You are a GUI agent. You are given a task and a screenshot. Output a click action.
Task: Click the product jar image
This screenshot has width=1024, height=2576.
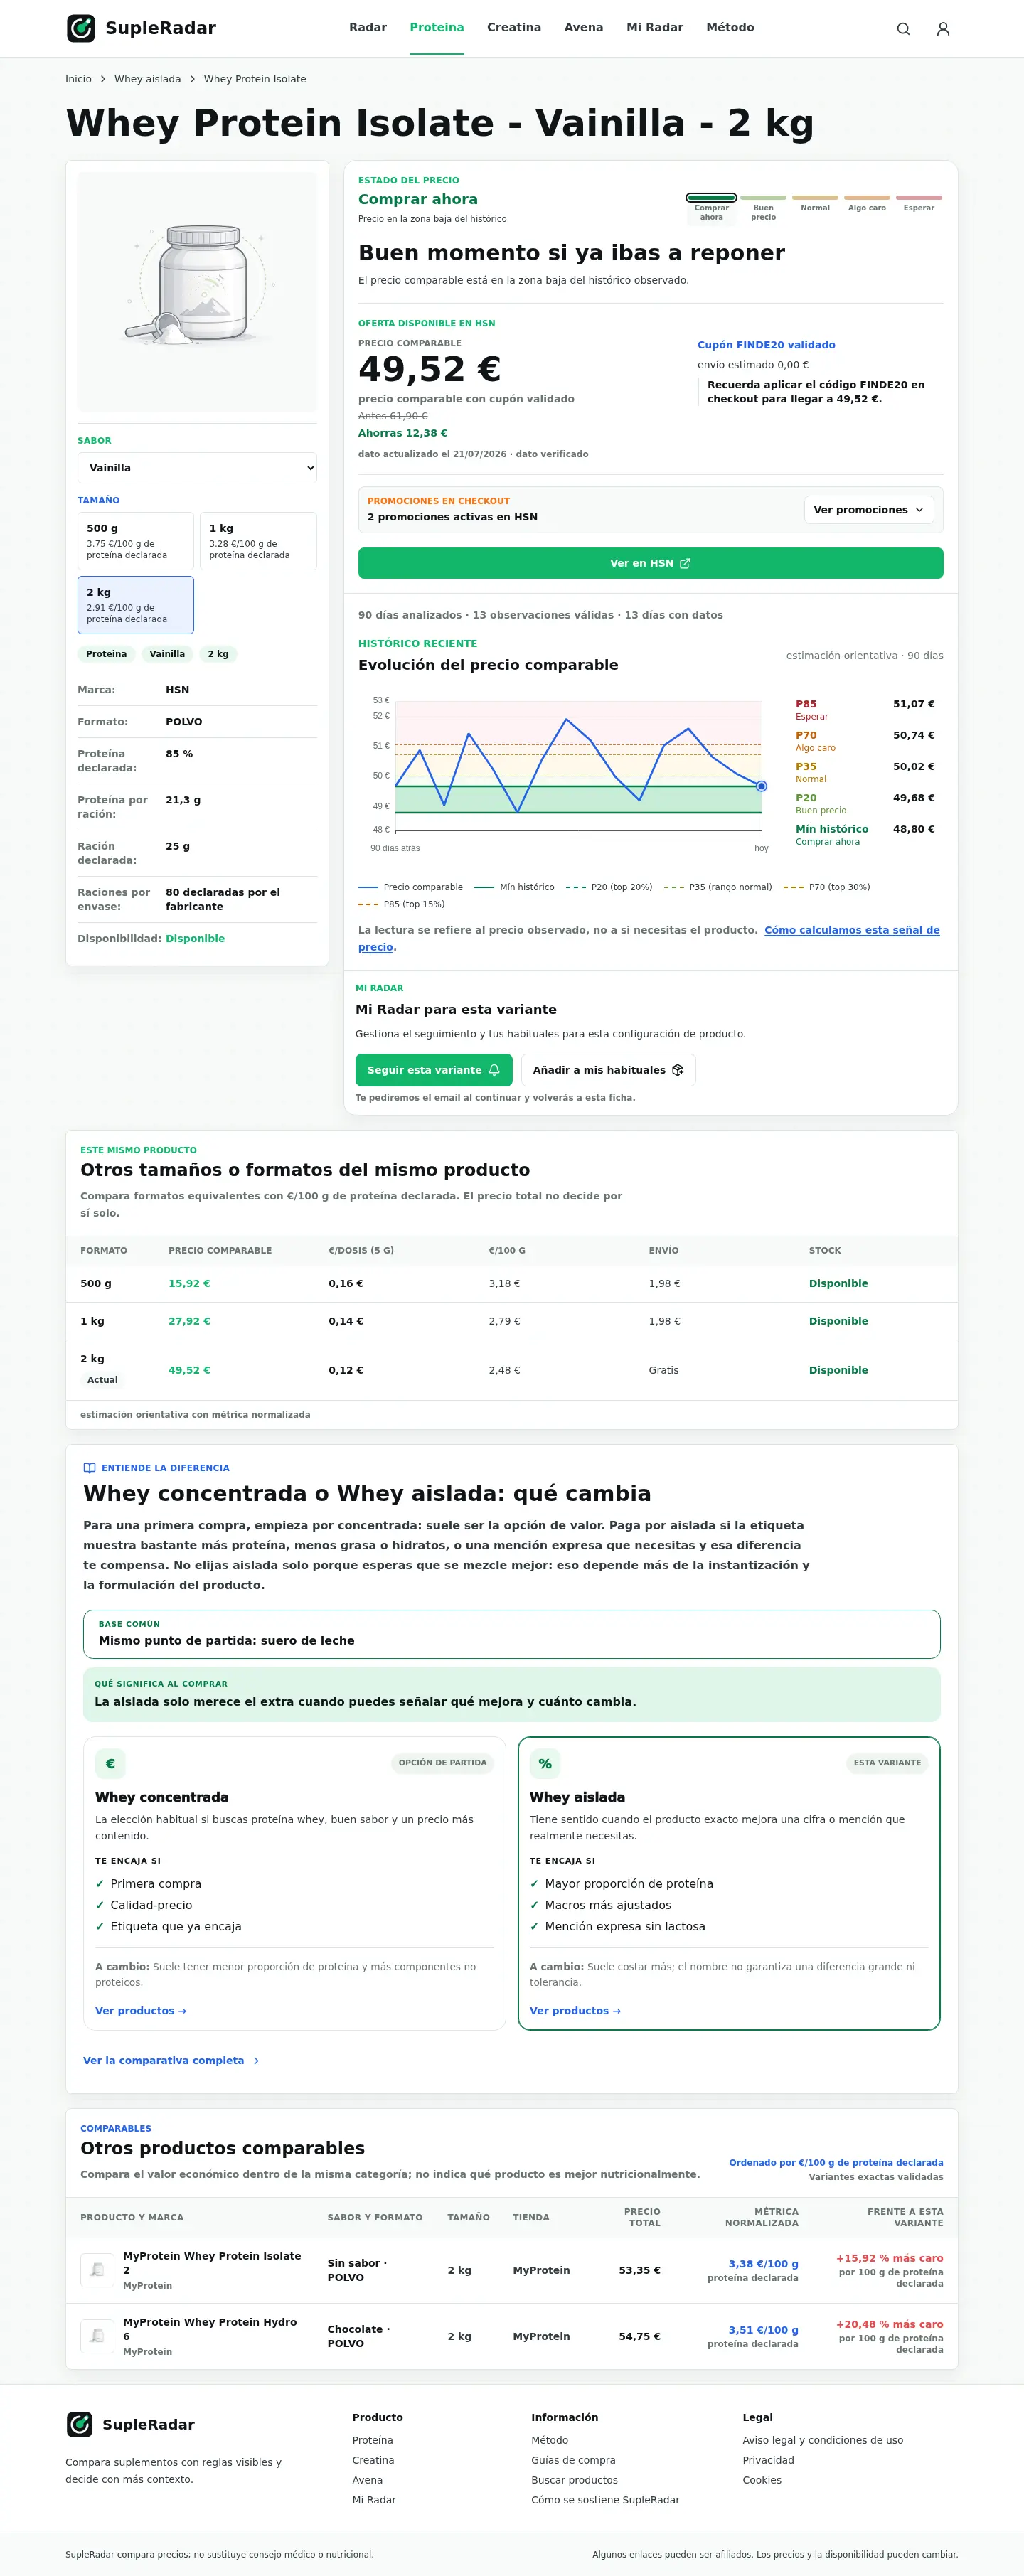click(197, 292)
